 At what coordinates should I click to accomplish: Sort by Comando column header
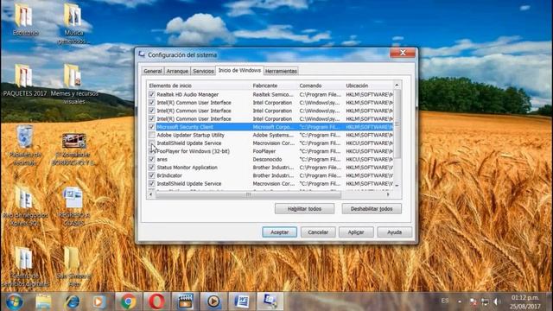click(x=321, y=86)
